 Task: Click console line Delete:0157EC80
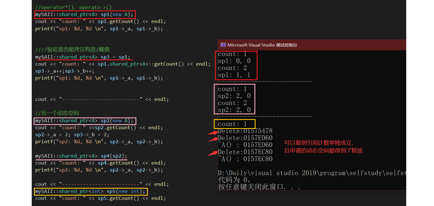245,152
